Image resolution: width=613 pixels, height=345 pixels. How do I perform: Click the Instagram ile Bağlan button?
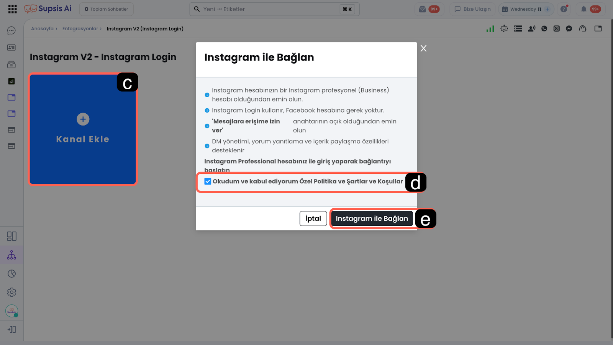tap(372, 219)
